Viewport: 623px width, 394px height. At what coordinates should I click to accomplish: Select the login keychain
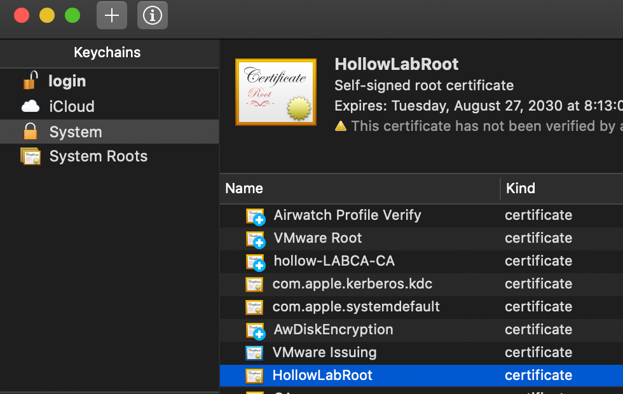(x=67, y=81)
